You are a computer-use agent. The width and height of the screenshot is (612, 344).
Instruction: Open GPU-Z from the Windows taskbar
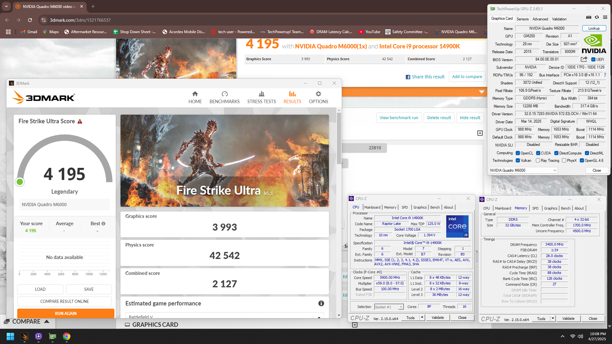(x=53, y=336)
